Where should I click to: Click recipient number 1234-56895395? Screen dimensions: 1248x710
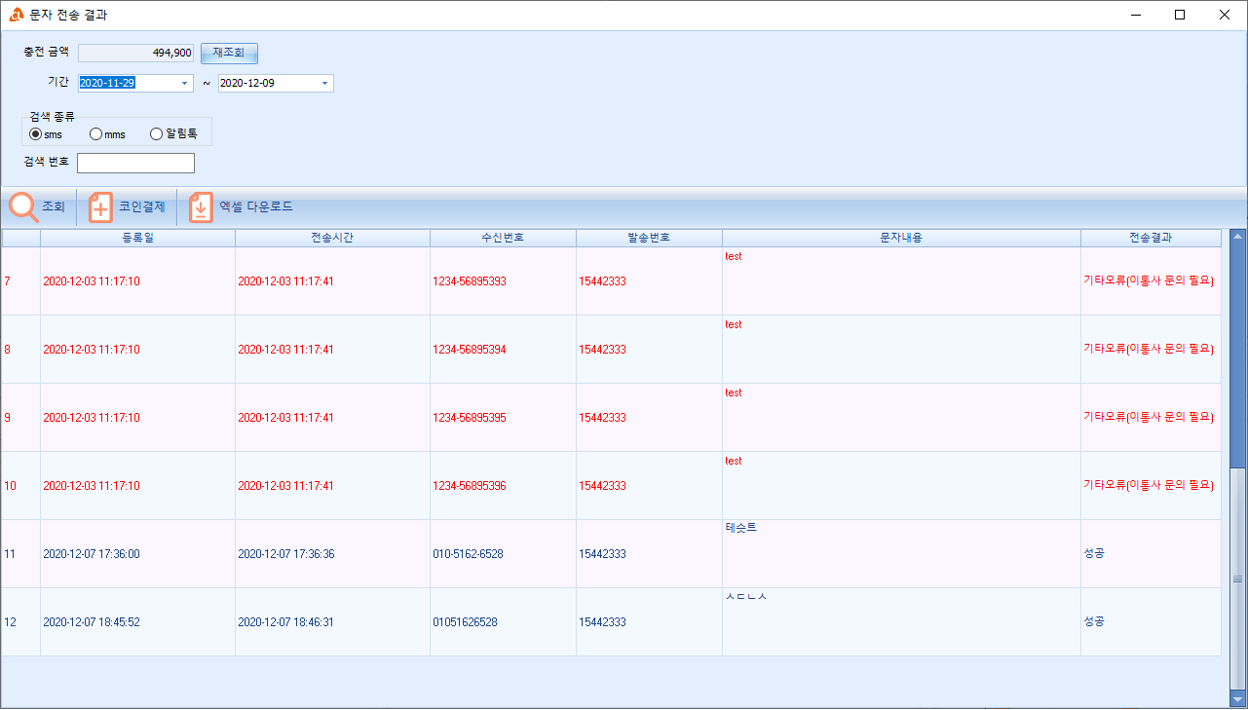point(470,418)
